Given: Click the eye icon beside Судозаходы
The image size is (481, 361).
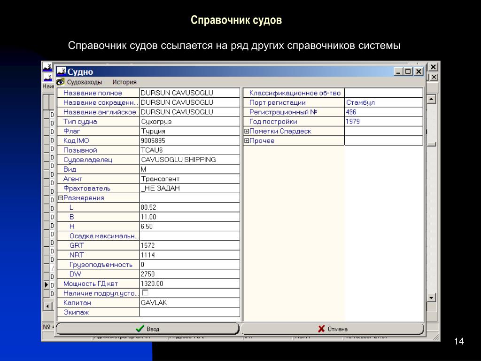Looking at the screenshot, I should (61, 82).
